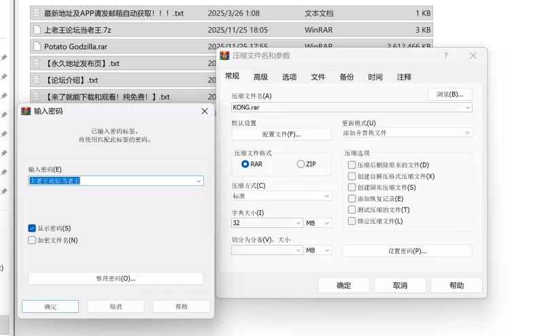Open split volume size dropdown
Image resolution: width=544 pixels, height=336 pixels.
[x=298, y=250]
